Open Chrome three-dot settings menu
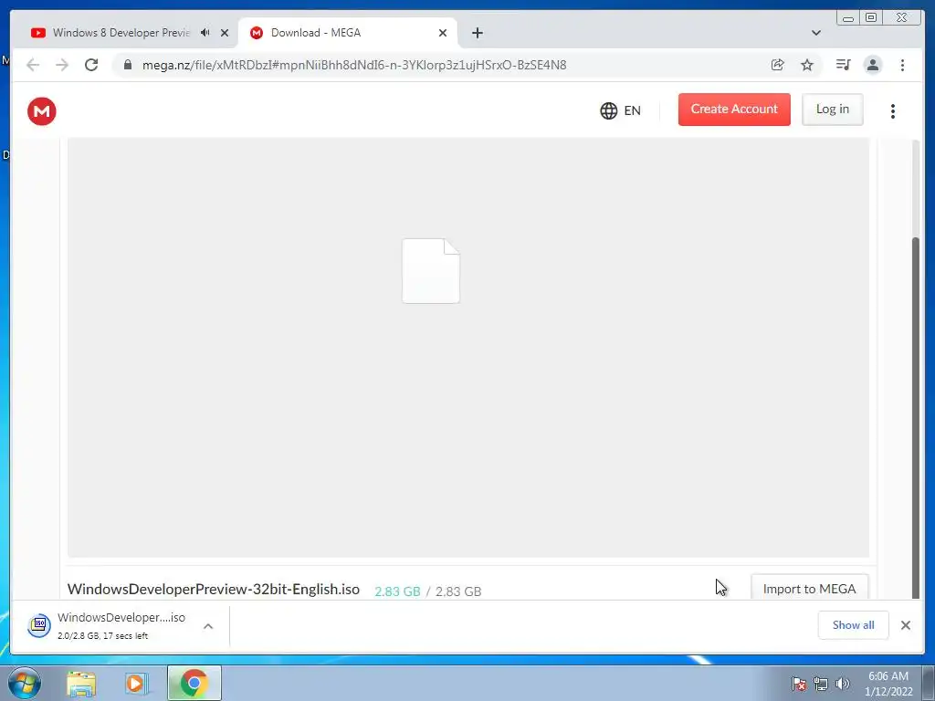The height and width of the screenshot is (701, 935). pyautogui.click(x=902, y=65)
